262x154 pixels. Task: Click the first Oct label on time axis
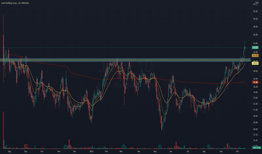[42, 151]
